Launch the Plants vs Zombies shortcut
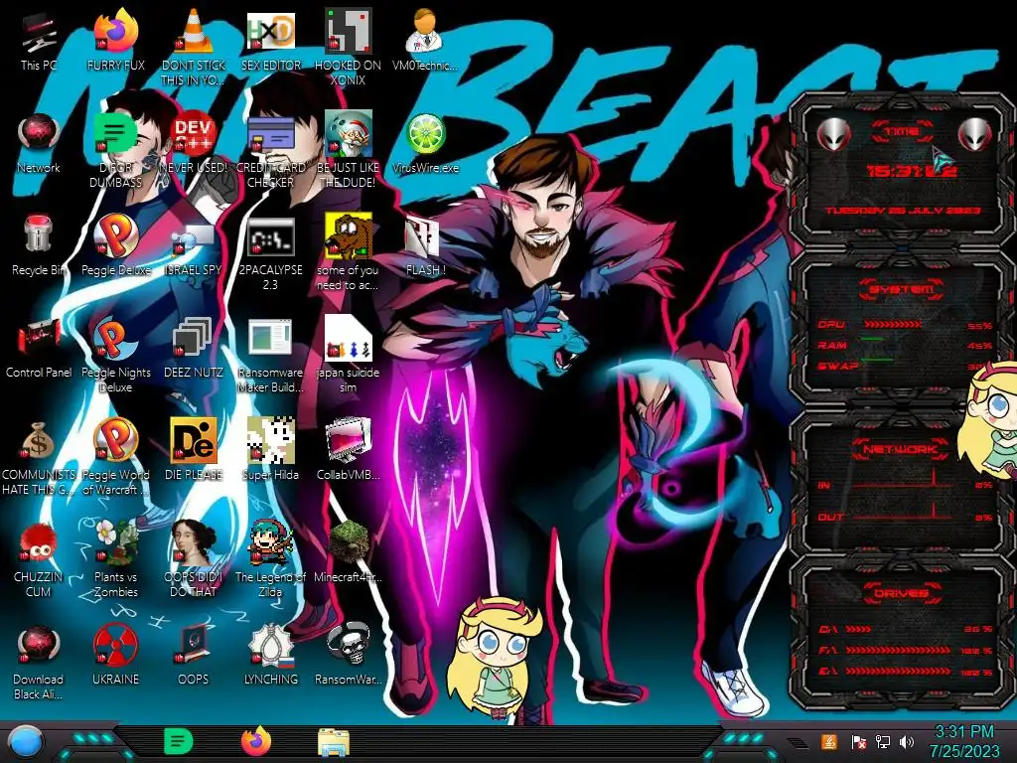Image resolution: width=1017 pixels, height=763 pixels. tap(116, 542)
